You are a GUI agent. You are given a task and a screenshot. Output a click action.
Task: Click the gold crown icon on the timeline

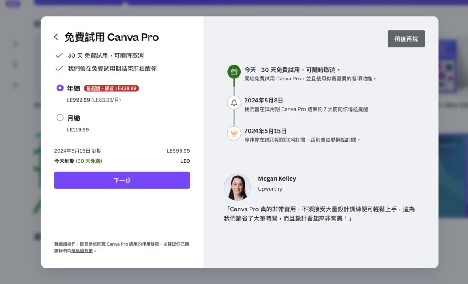[234, 133]
